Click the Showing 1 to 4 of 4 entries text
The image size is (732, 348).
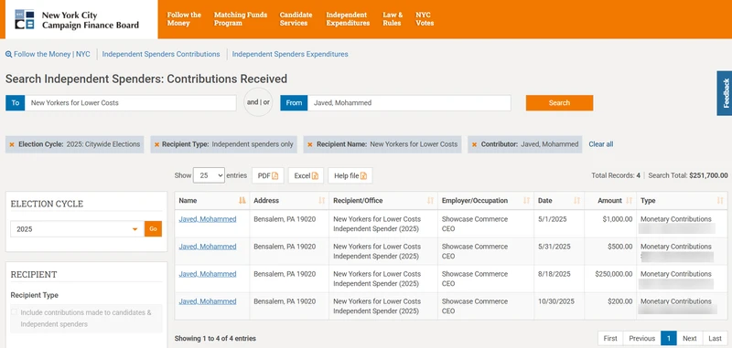pyautogui.click(x=215, y=339)
